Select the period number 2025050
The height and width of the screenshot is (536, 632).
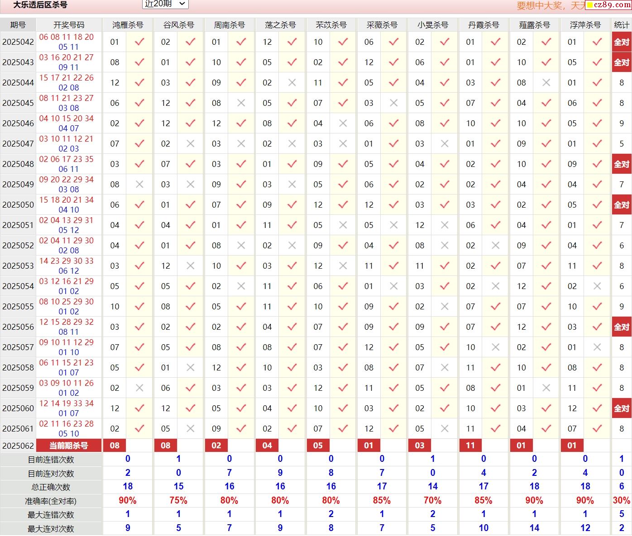click(18, 205)
